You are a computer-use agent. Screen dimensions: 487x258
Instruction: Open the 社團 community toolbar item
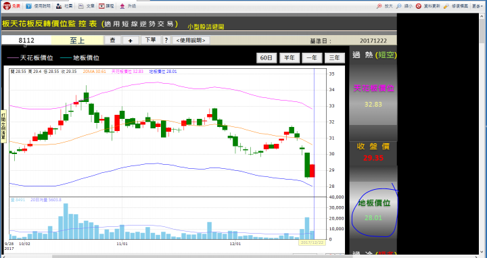(64, 6)
